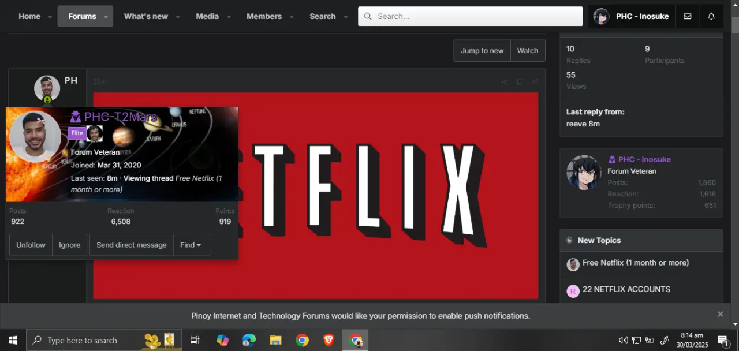Open the Members navigation item
Screen dimensions: 739x351
click(264, 16)
